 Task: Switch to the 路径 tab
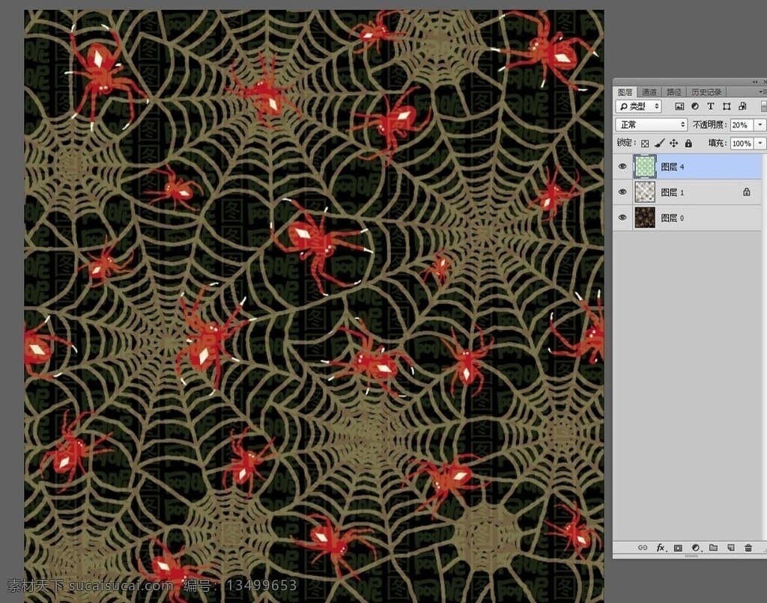[673, 92]
